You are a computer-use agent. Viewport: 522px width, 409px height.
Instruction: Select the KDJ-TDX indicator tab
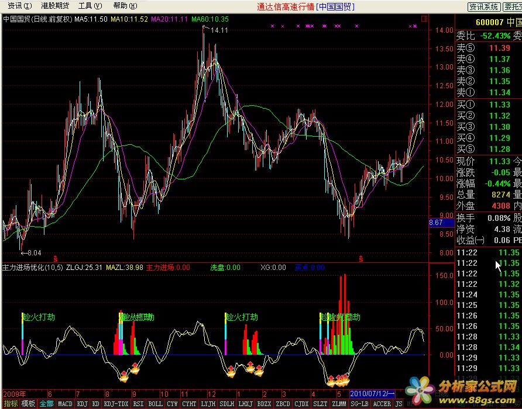[116, 404]
